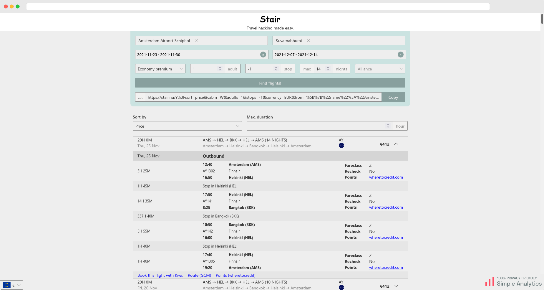Open the Sort by Price dropdown
This screenshot has height=290, width=544.
(x=187, y=126)
